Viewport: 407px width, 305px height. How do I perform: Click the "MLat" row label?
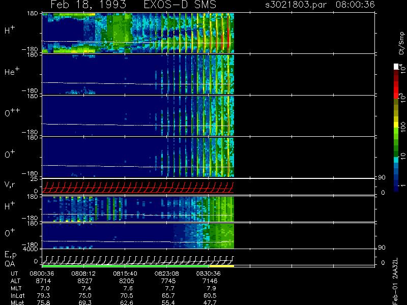17,302
